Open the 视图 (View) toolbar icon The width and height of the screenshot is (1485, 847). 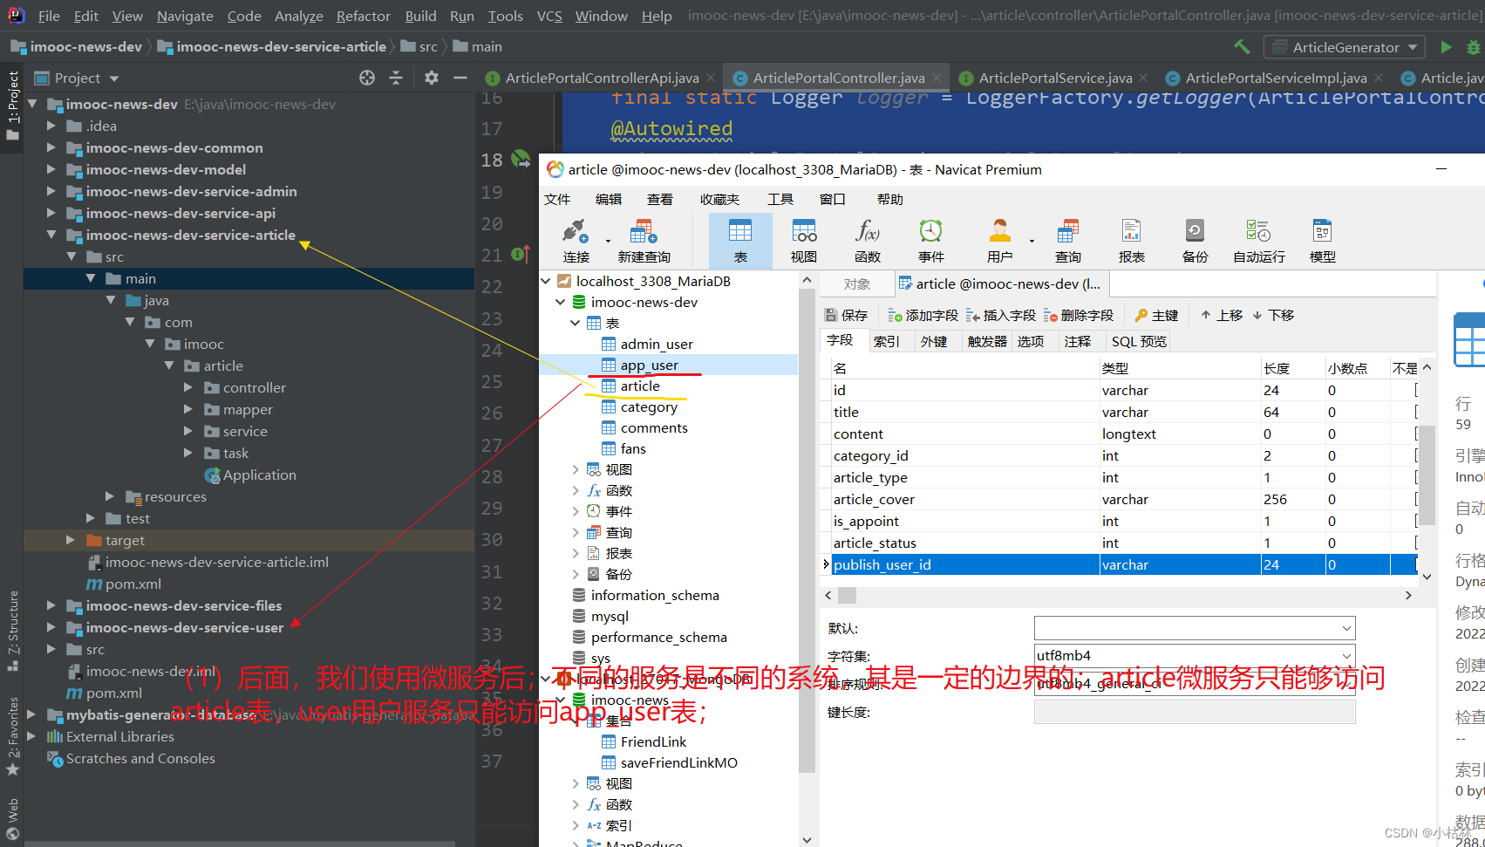(803, 241)
